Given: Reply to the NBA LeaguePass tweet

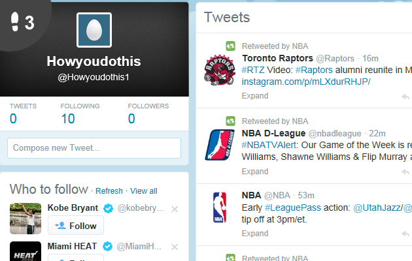Looking at the screenshot, I should click(405, 234).
